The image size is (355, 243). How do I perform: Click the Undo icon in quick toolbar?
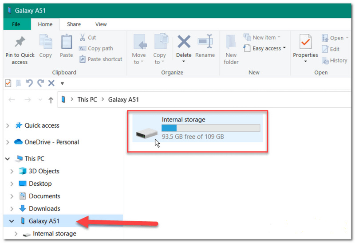[29, 83]
